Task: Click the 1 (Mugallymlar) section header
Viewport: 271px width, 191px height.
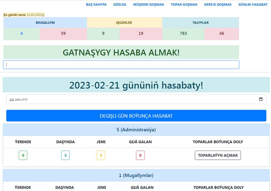Action: point(136,175)
